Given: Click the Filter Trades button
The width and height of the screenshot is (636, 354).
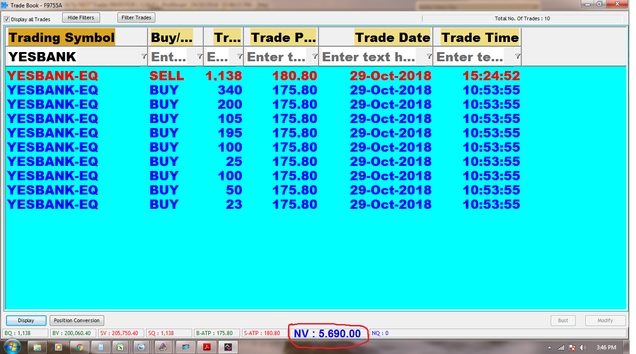Looking at the screenshot, I should [136, 18].
